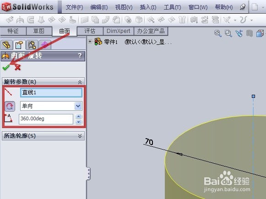The width and height of the screenshot is (266, 199).
Task: Select the Lofted Surface tool
Action: 41,20
